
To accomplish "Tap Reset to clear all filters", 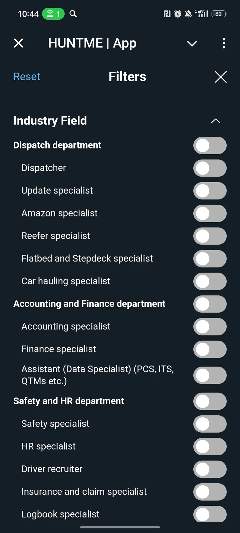I will coord(27,77).
